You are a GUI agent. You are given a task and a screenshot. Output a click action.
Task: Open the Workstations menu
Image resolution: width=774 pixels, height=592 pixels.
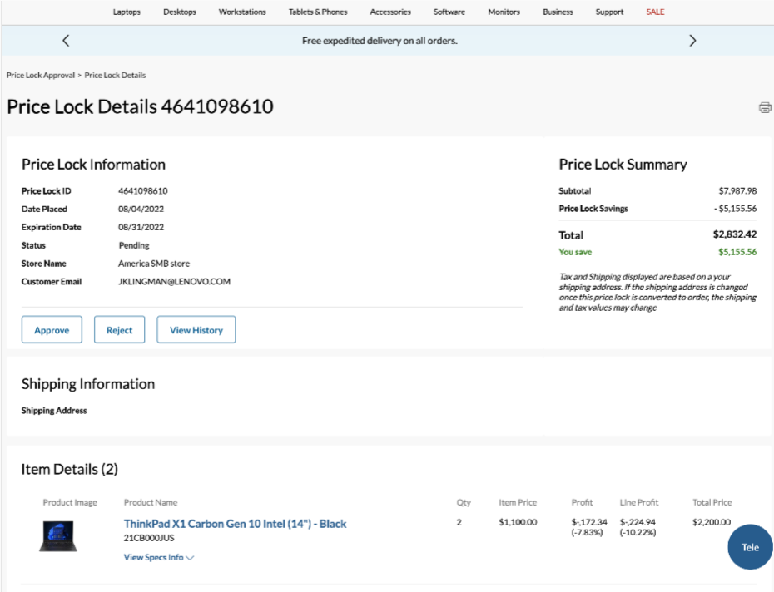[242, 12]
